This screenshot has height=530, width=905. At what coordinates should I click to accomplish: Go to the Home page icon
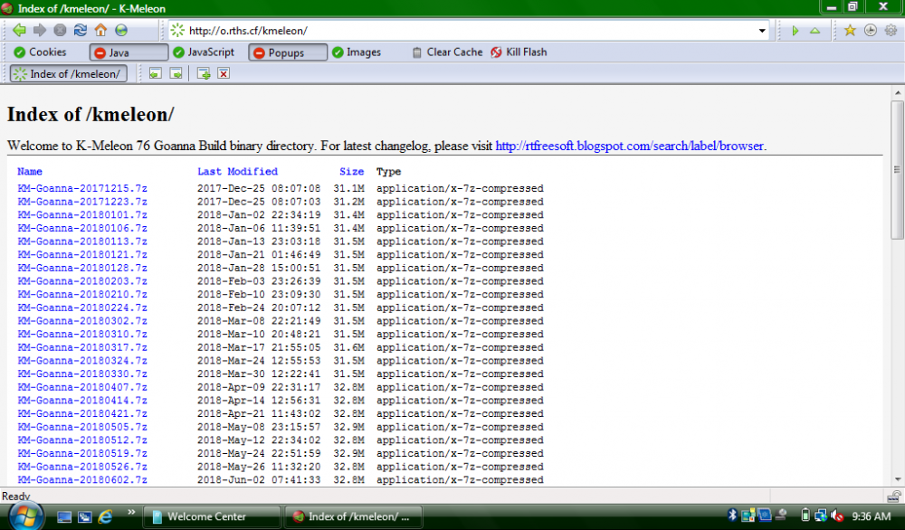pos(100,30)
